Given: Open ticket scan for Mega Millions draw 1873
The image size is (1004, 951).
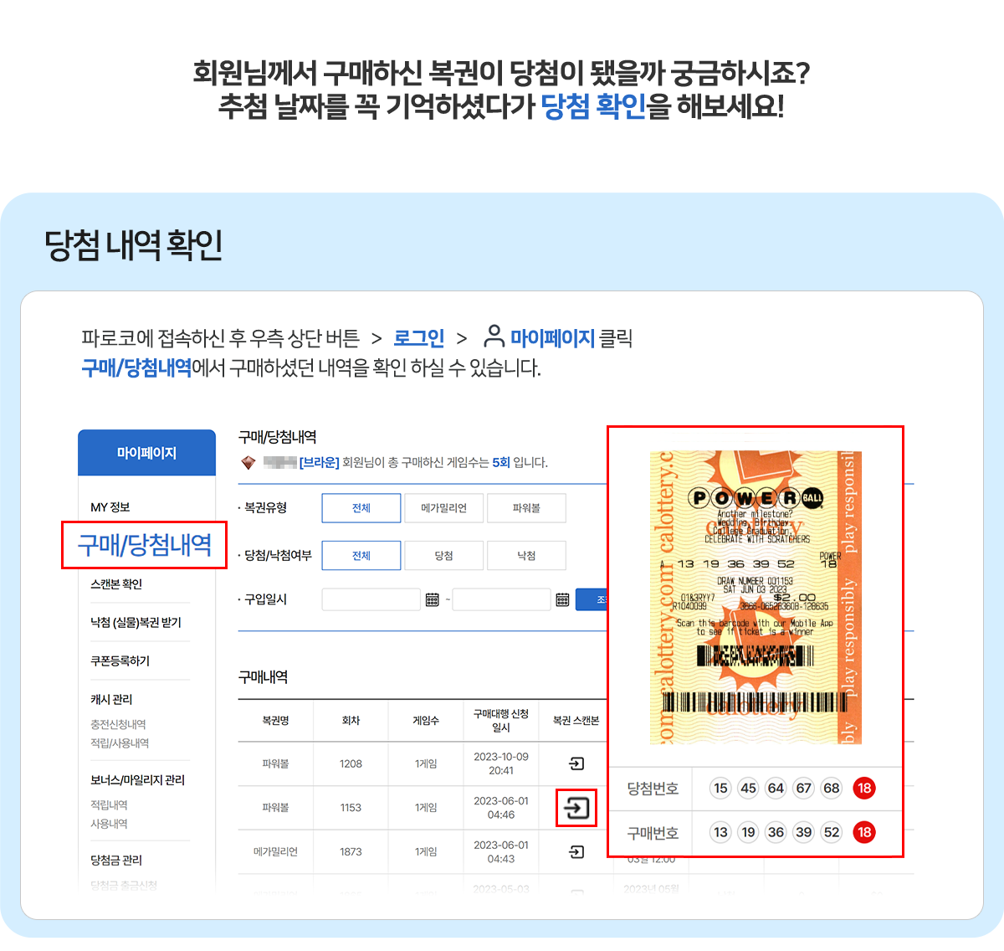Looking at the screenshot, I should 576,852.
